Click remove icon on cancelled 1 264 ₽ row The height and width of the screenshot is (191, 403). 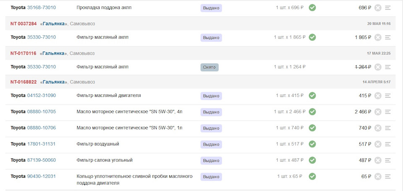pyautogui.click(x=377, y=67)
